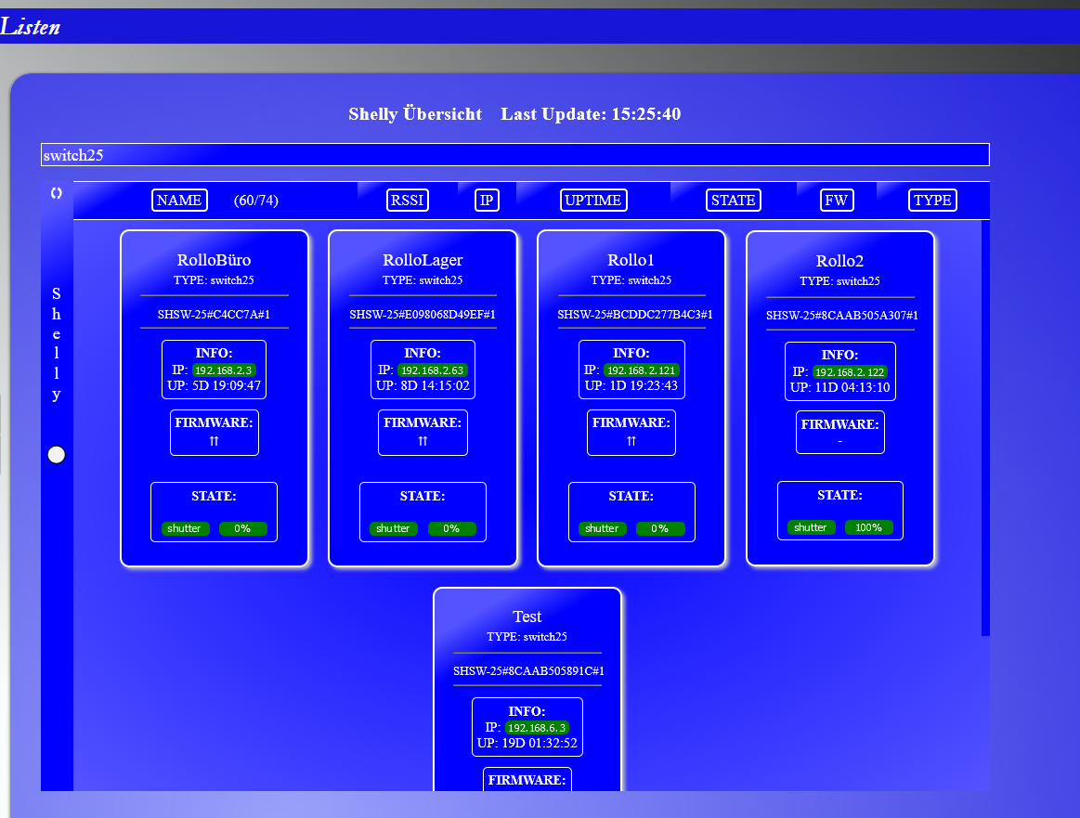Toggle the white circle in the Shelly sidebar
Image resolution: width=1080 pixels, height=818 pixels.
point(57,454)
